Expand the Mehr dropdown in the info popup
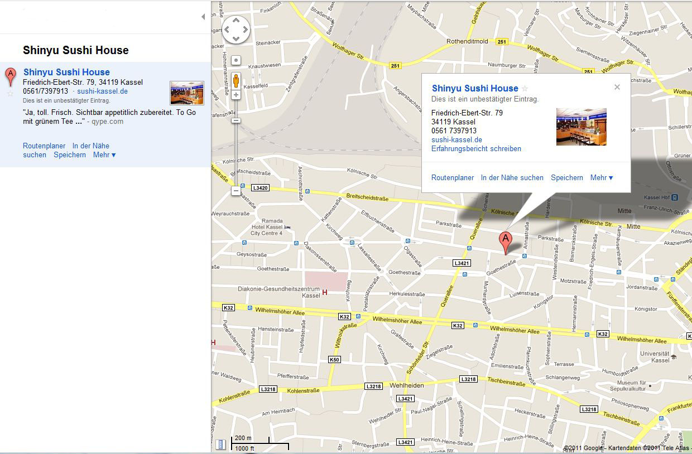The width and height of the screenshot is (692, 454). coord(602,178)
